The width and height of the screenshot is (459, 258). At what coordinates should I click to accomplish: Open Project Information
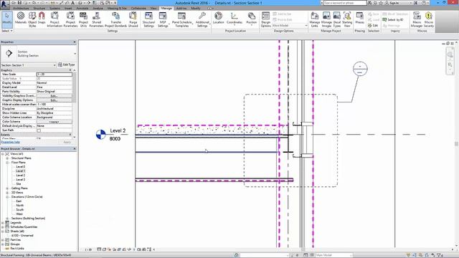[55, 19]
